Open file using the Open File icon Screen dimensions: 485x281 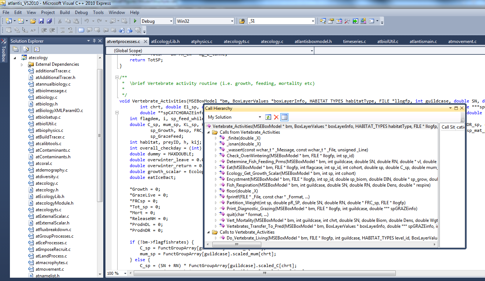(x=33, y=21)
